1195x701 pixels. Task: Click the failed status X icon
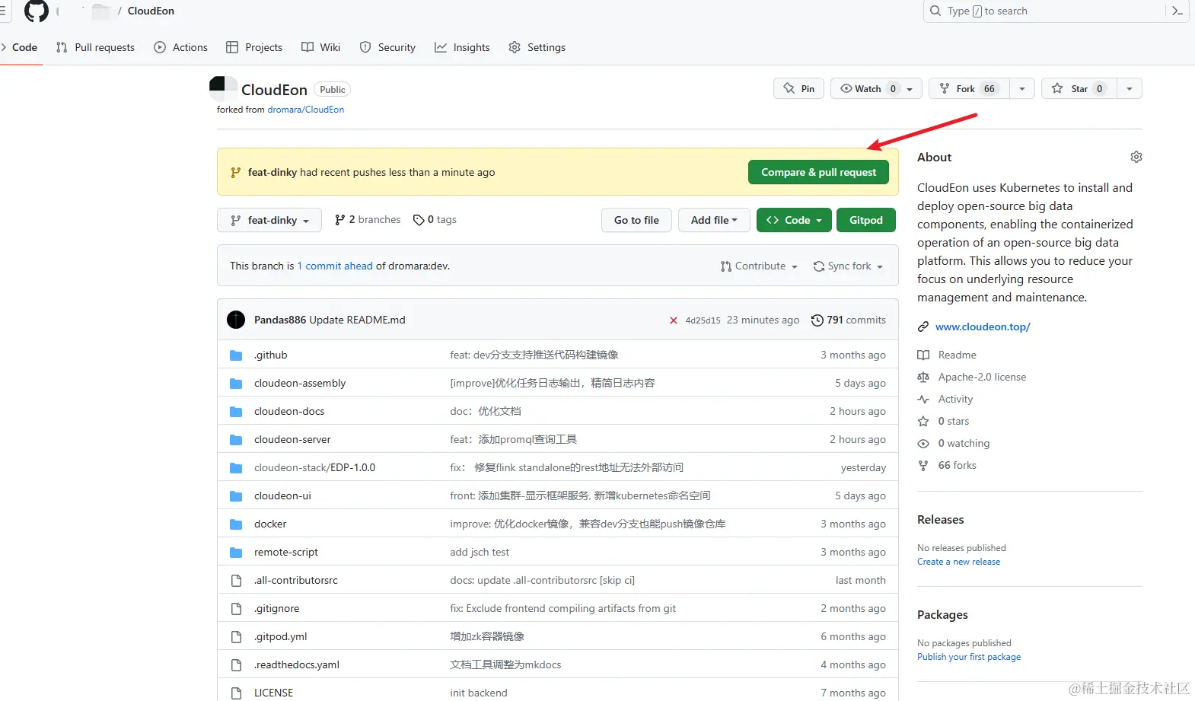click(x=674, y=320)
